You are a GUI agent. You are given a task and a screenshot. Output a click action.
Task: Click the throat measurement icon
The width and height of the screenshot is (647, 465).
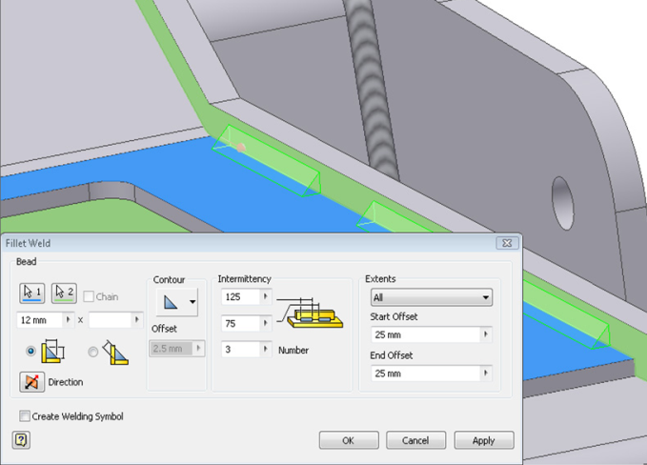click(115, 353)
